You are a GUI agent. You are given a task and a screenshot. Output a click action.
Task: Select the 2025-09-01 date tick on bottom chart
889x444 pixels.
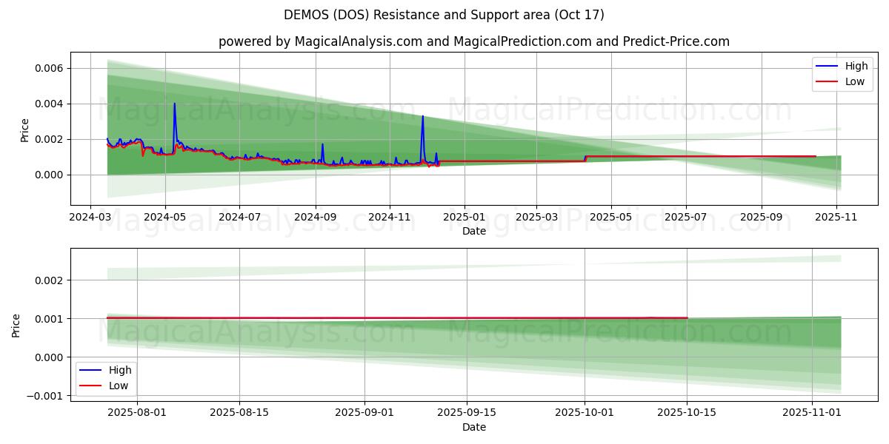[365, 414]
